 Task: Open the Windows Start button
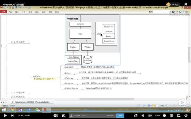tap(3, 110)
